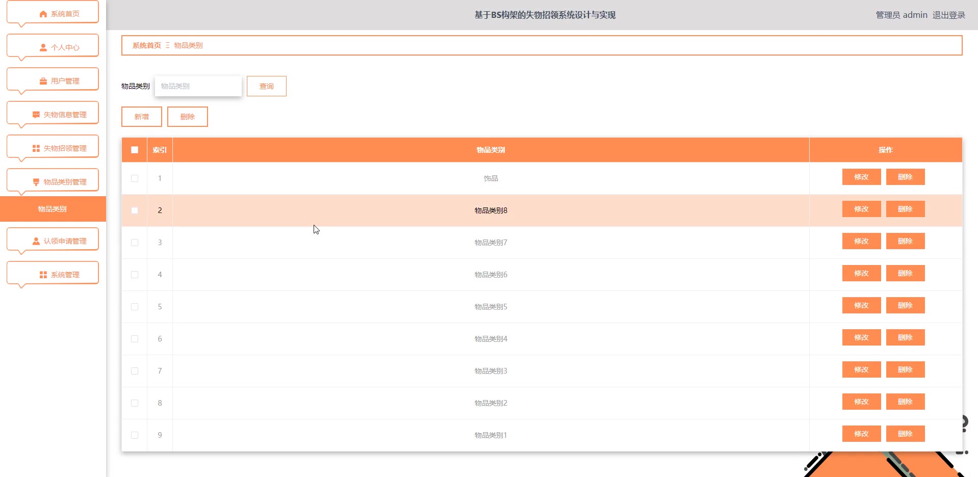The height and width of the screenshot is (477, 978).
Task: Click the home icon in 系统首页 menu
Action: click(x=43, y=14)
